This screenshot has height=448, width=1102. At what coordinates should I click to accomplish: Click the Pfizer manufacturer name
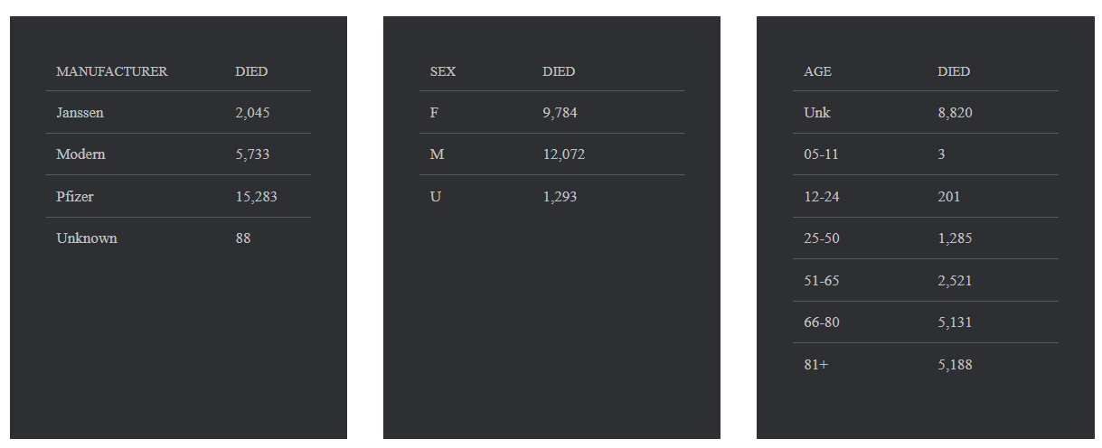(74, 196)
